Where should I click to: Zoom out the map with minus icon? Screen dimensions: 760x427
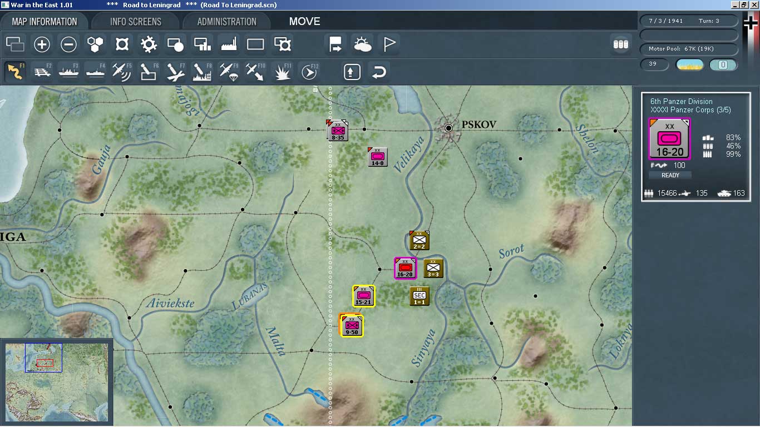point(68,44)
